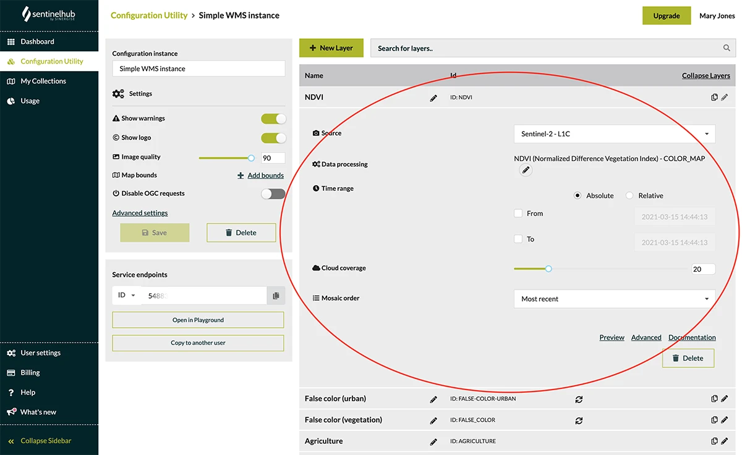This screenshot has width=742, height=455.
Task: Open the Source dropdown Sentinel-2 L1C
Action: pyautogui.click(x=615, y=134)
